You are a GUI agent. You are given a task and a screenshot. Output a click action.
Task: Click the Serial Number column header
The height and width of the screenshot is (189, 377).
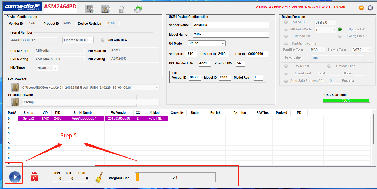click(x=84, y=113)
